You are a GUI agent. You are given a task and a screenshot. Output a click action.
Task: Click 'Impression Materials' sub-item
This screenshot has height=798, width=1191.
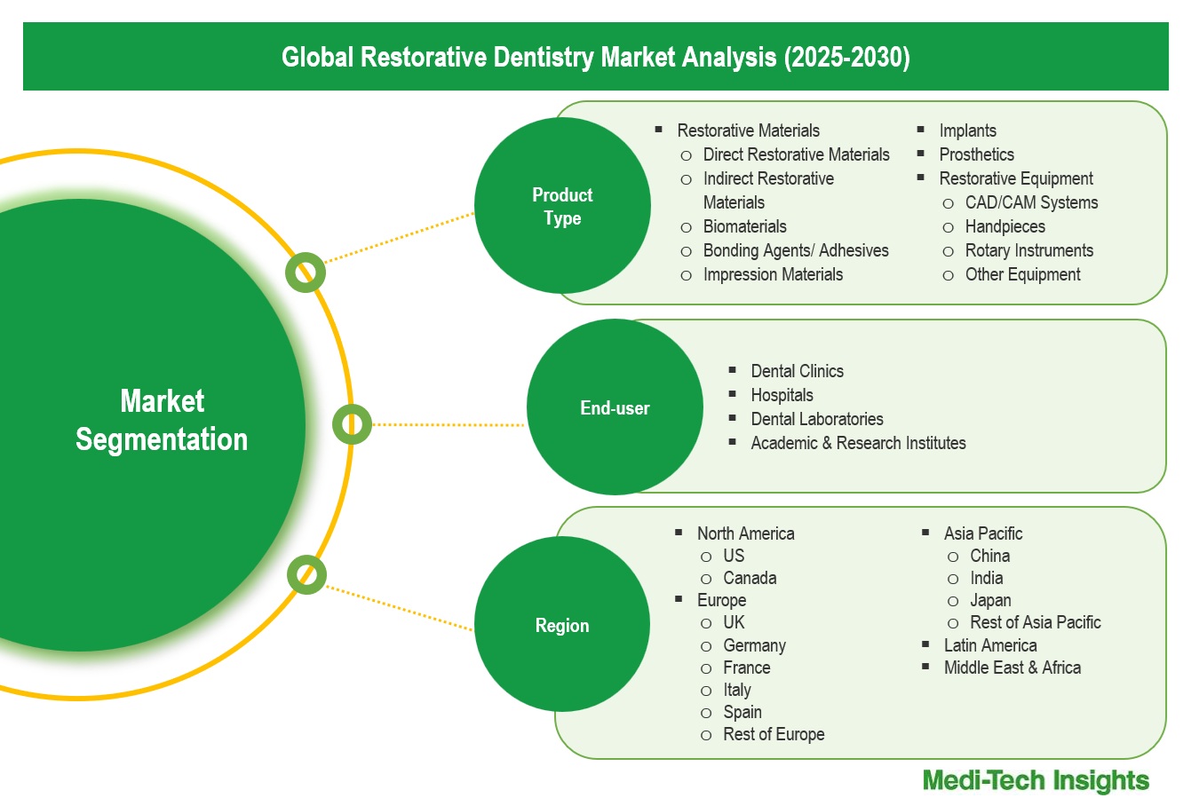click(x=773, y=274)
